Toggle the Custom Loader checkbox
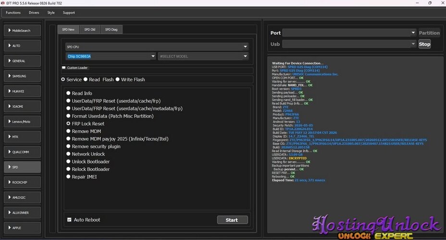Viewport: 446px width, 240px height. pyautogui.click(x=64, y=68)
